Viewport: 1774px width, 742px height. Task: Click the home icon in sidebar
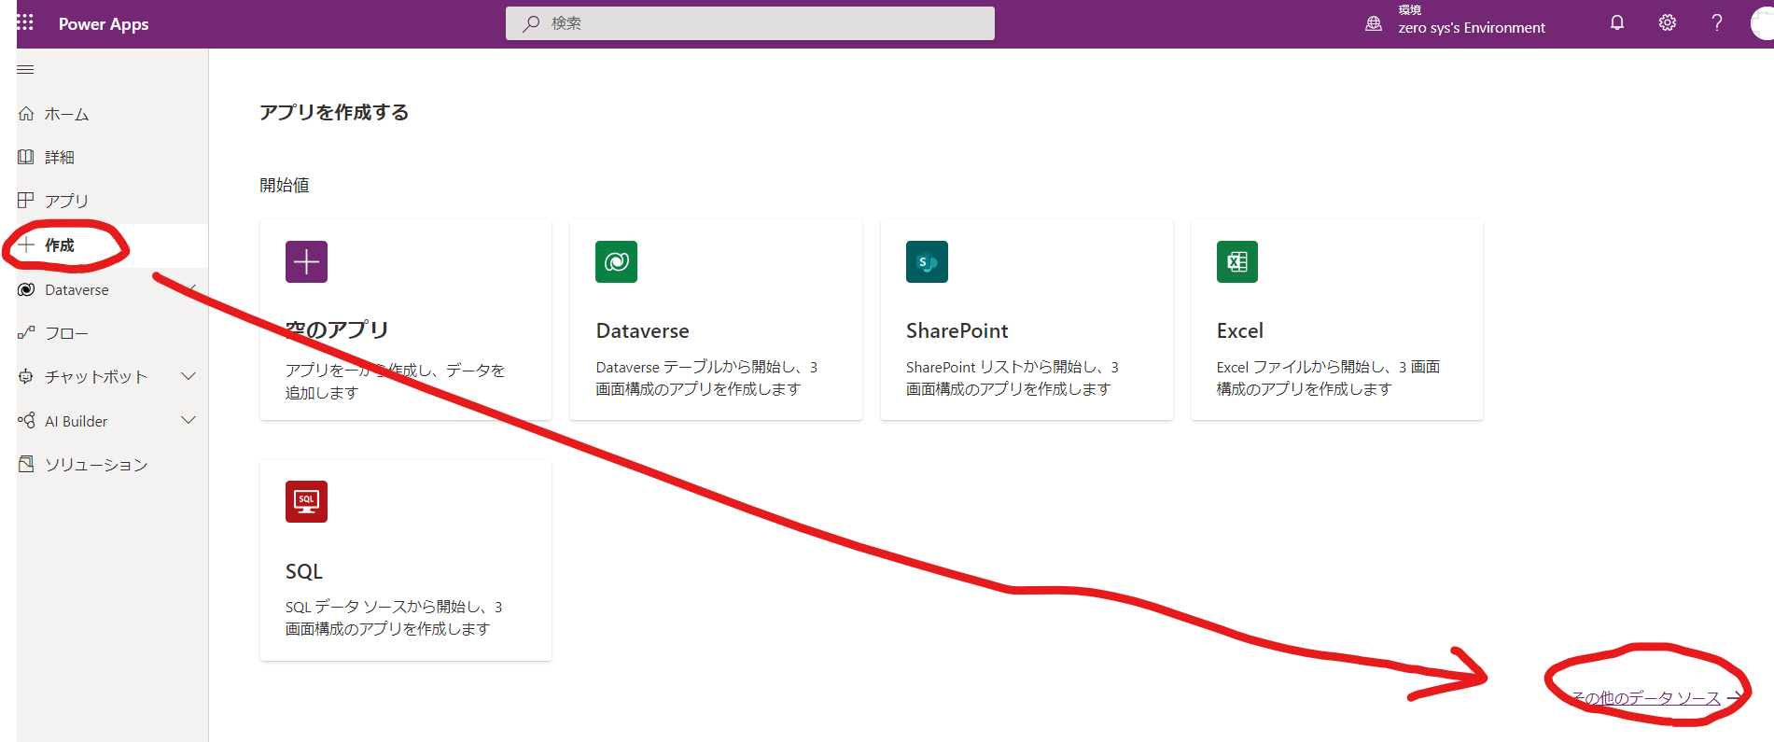[26, 113]
